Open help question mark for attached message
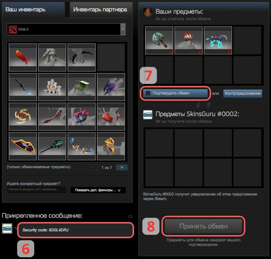 [x=130, y=217]
